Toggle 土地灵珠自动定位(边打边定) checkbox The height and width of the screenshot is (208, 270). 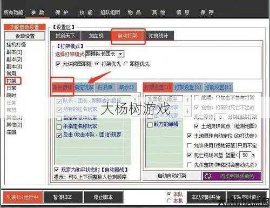189,136
